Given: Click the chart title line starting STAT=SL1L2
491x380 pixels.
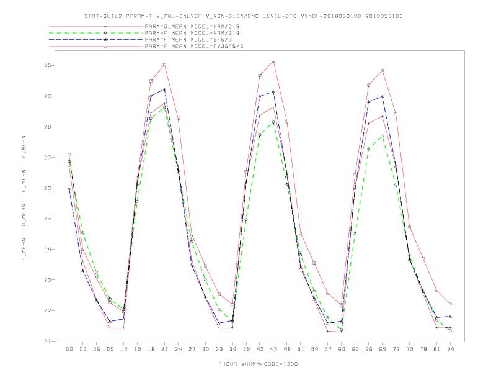Looking at the screenshot, I should 243,16.
